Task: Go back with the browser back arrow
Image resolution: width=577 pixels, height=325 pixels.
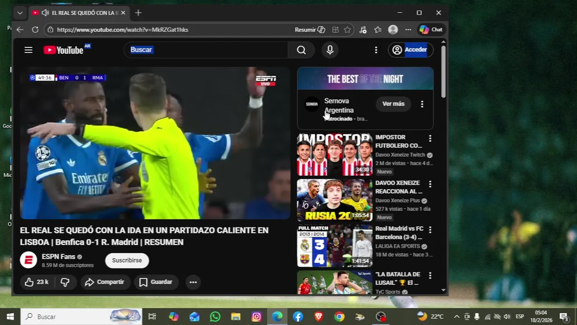Action: pyautogui.click(x=20, y=30)
